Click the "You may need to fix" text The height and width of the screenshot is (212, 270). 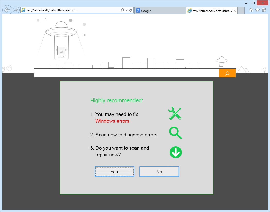tap(116, 114)
